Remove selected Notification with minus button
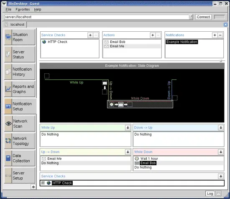 pyautogui.click(x=220, y=35)
